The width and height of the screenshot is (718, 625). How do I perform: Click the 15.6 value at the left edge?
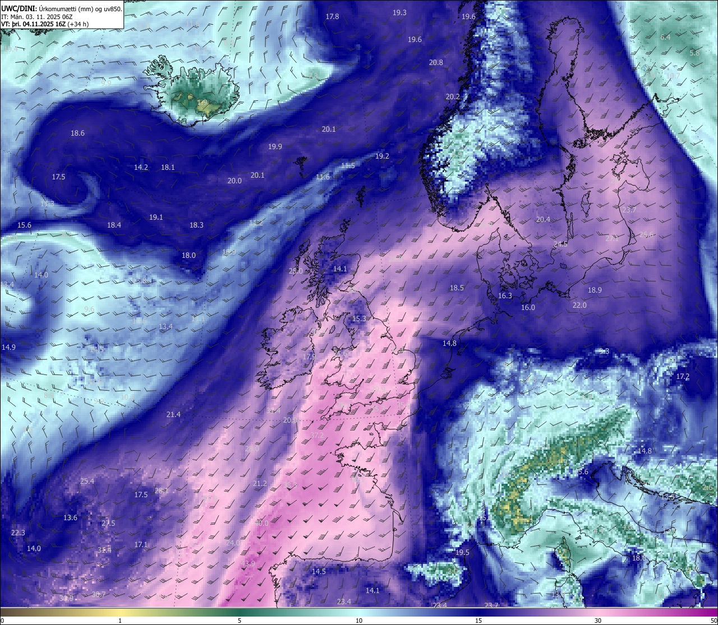[24, 225]
